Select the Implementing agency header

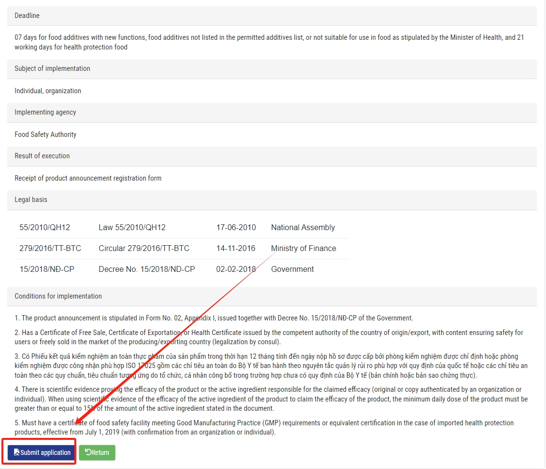[272, 112]
